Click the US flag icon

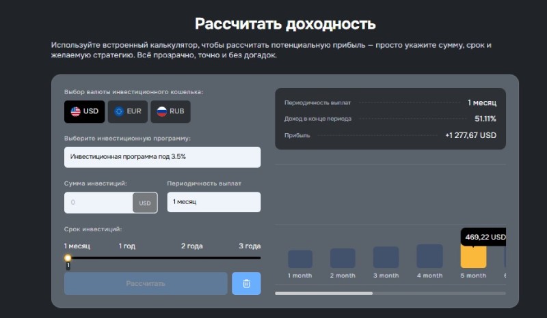[x=75, y=111]
